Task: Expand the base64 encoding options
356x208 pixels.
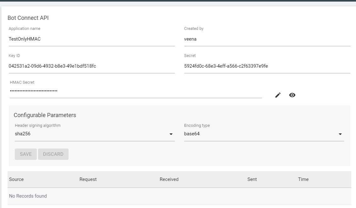Action: (x=340, y=134)
